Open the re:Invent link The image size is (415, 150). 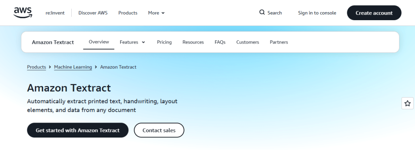tap(55, 13)
